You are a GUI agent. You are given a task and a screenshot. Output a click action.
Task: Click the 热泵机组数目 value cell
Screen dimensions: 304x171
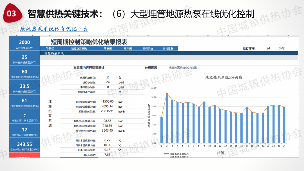click(108, 77)
